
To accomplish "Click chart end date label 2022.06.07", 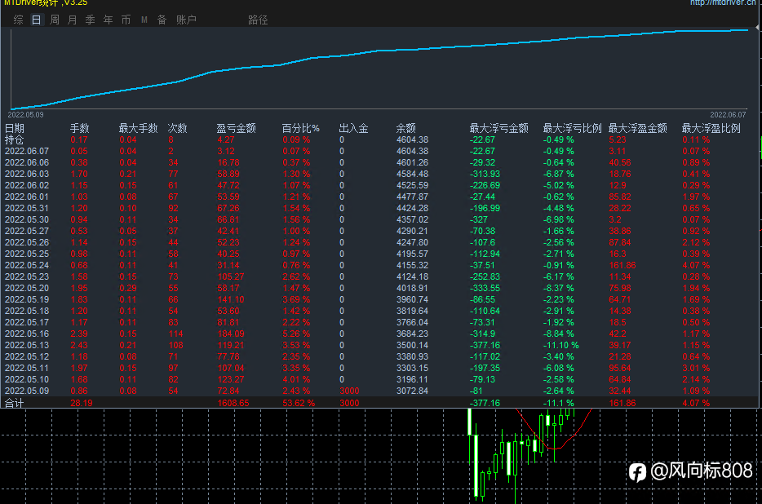I will (x=728, y=115).
